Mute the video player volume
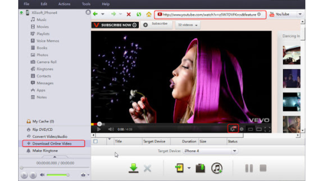322x181 pixels. pos(111,129)
